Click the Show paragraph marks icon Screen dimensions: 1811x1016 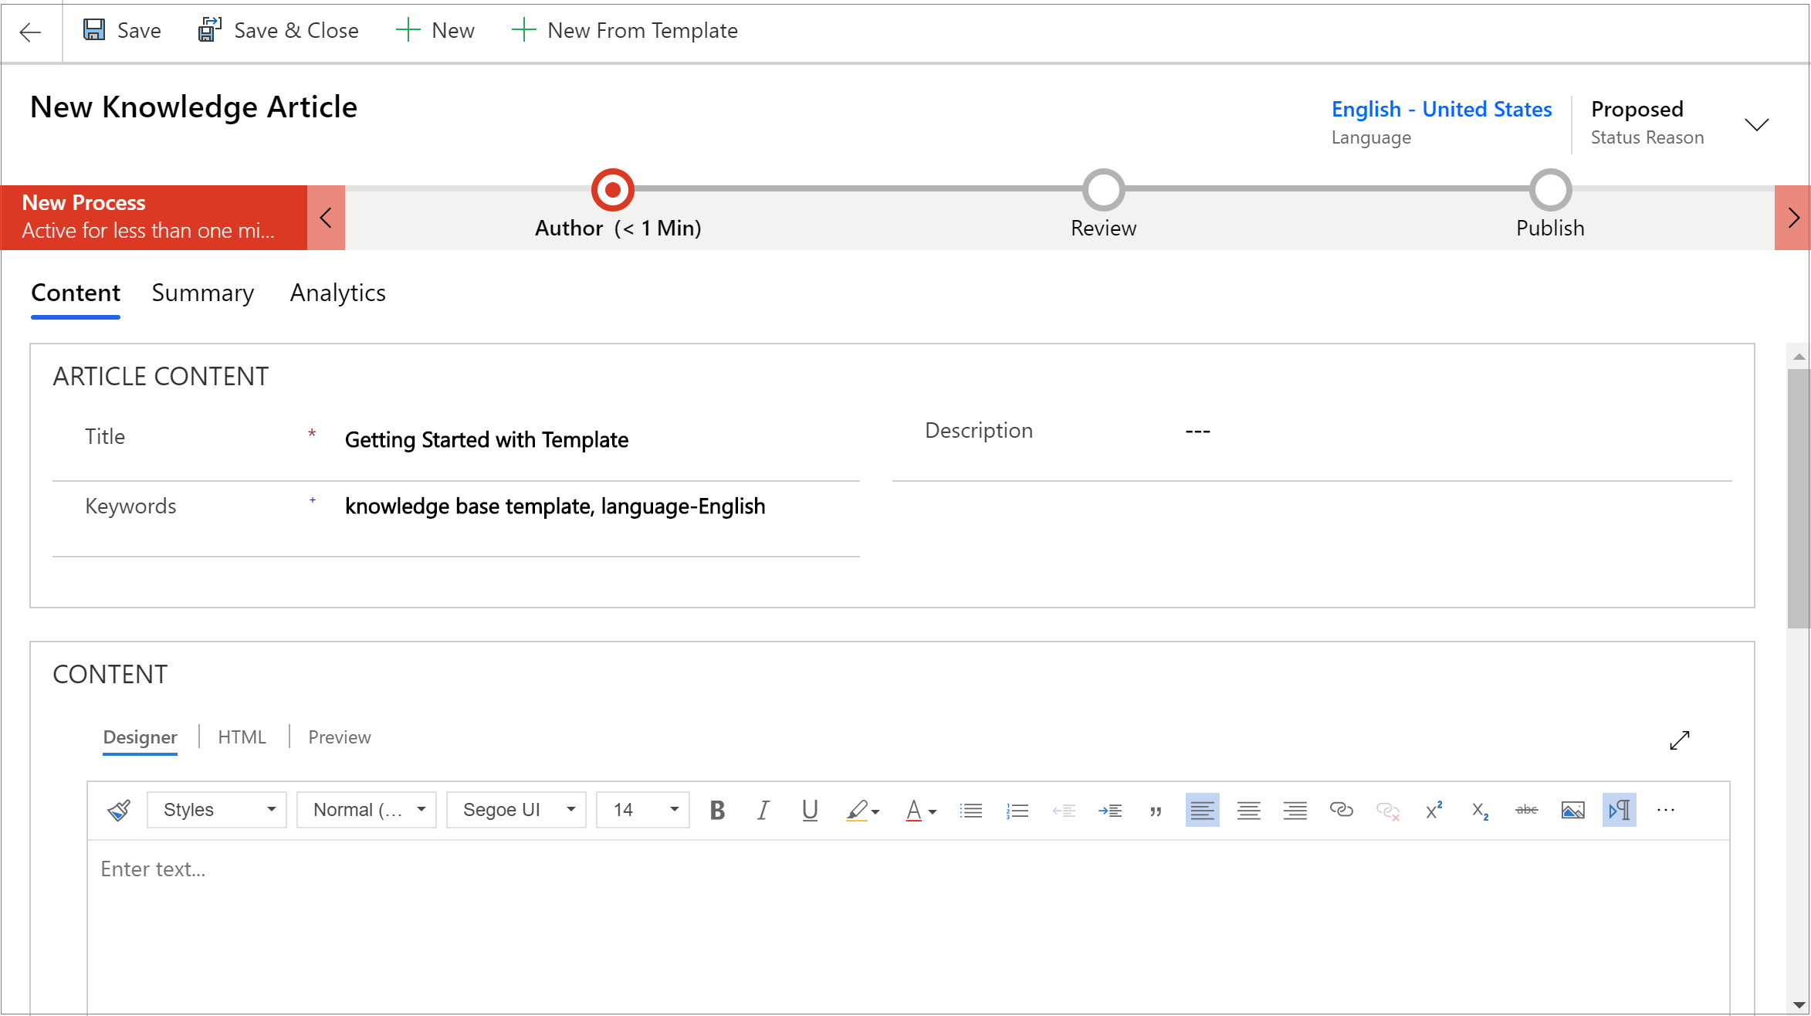pyautogui.click(x=1620, y=811)
